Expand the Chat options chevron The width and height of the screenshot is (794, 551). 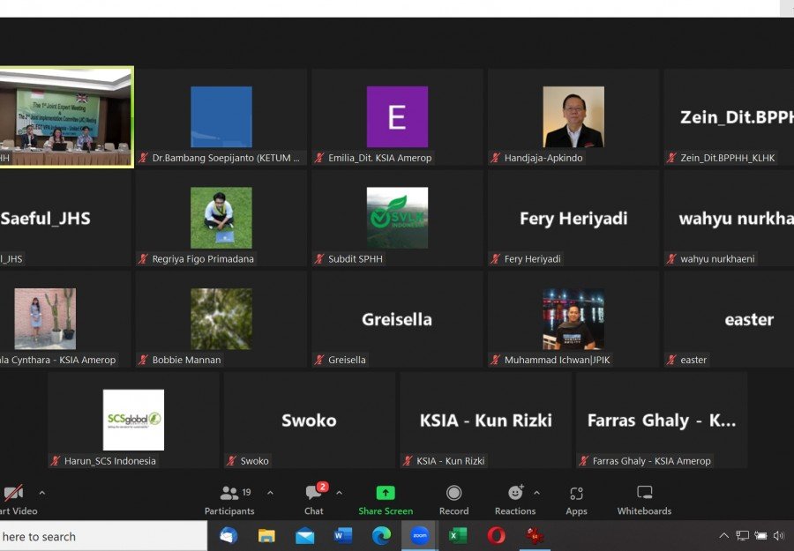pyautogui.click(x=339, y=493)
